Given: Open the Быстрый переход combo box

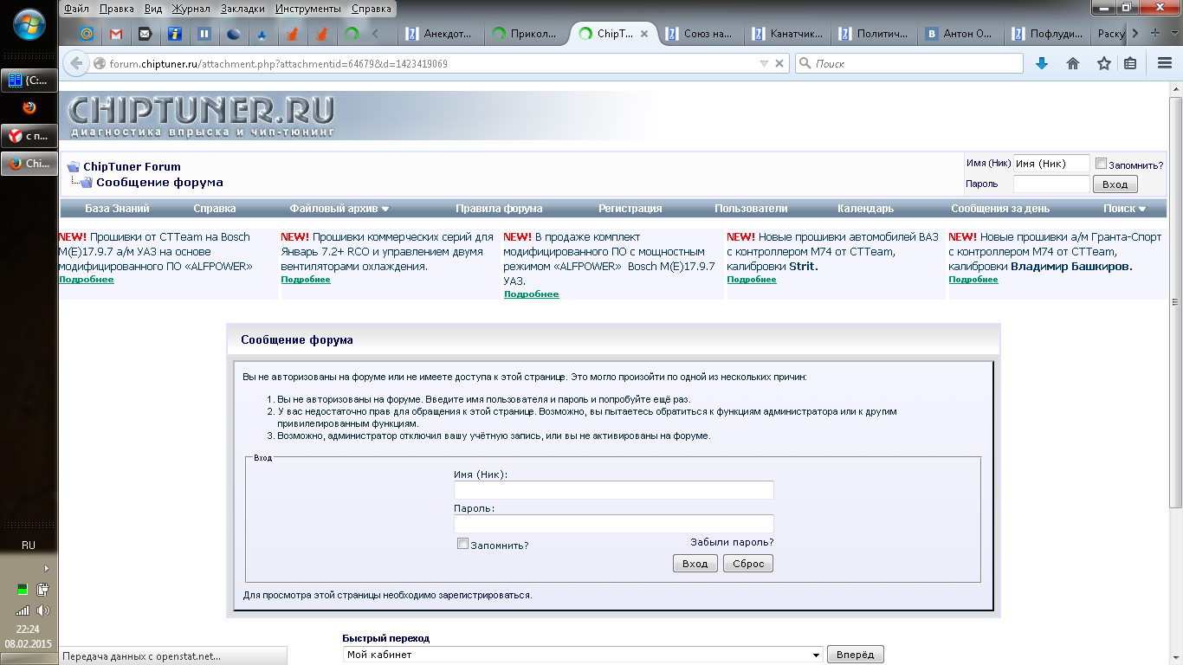Looking at the screenshot, I should (x=583, y=655).
